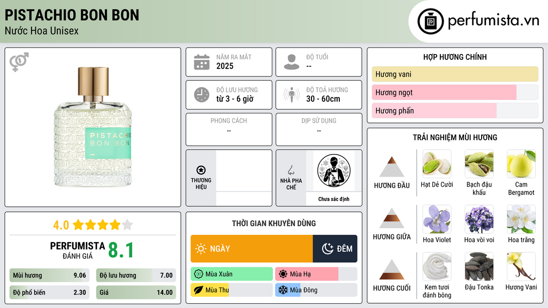Click the Độ phổ biến 2.30 score bar
548x308 pixels.
50,292
